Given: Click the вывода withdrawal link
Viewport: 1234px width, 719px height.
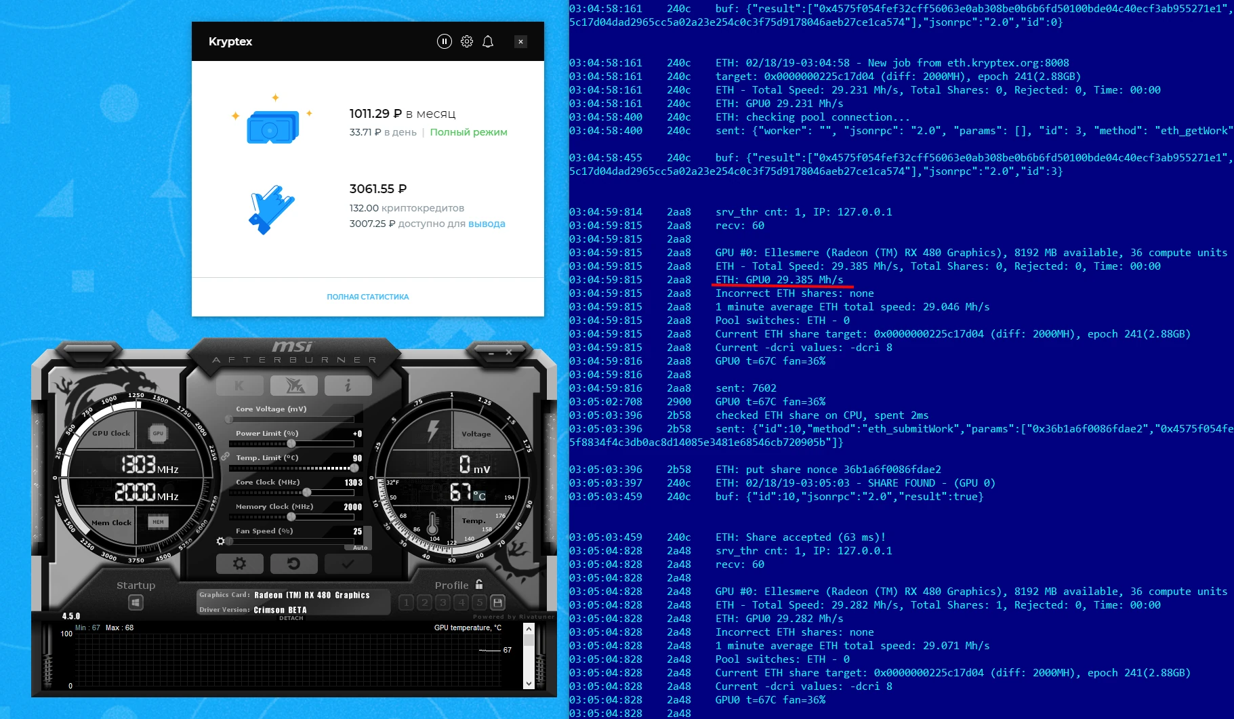Looking at the screenshot, I should (487, 224).
